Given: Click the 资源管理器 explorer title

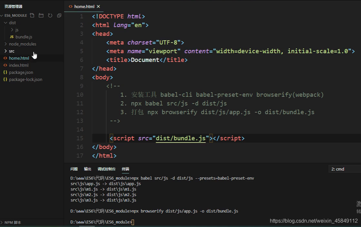Looking at the screenshot, I should pyautogui.click(x=13, y=6).
